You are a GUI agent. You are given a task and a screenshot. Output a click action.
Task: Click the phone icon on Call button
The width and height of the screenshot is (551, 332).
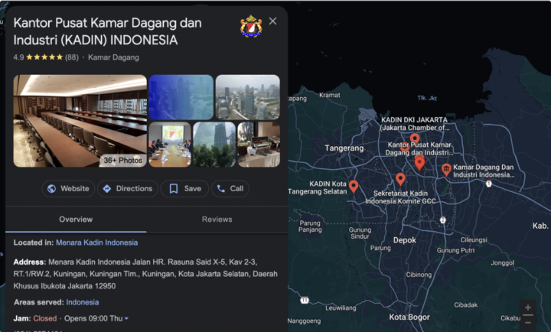[x=221, y=189]
